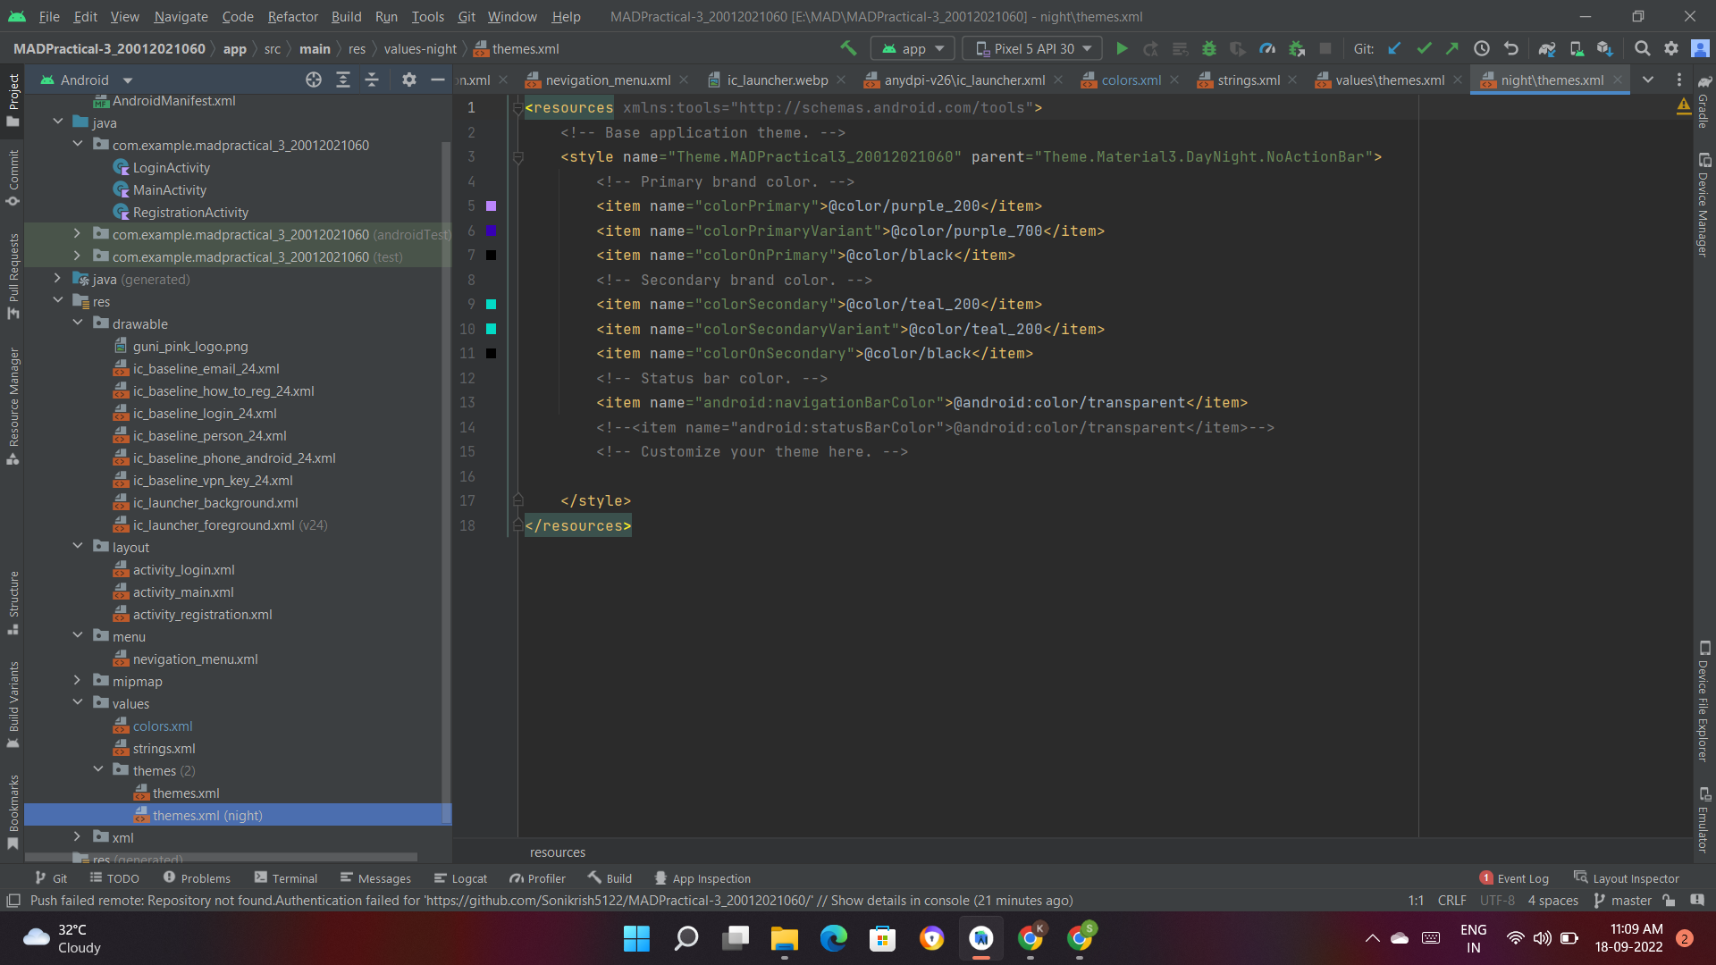
Task: Show hidden editor tabs dropdown arrow
Action: tap(1648, 80)
